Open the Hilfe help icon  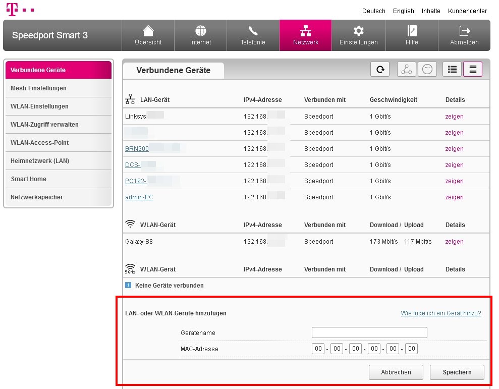coord(412,34)
